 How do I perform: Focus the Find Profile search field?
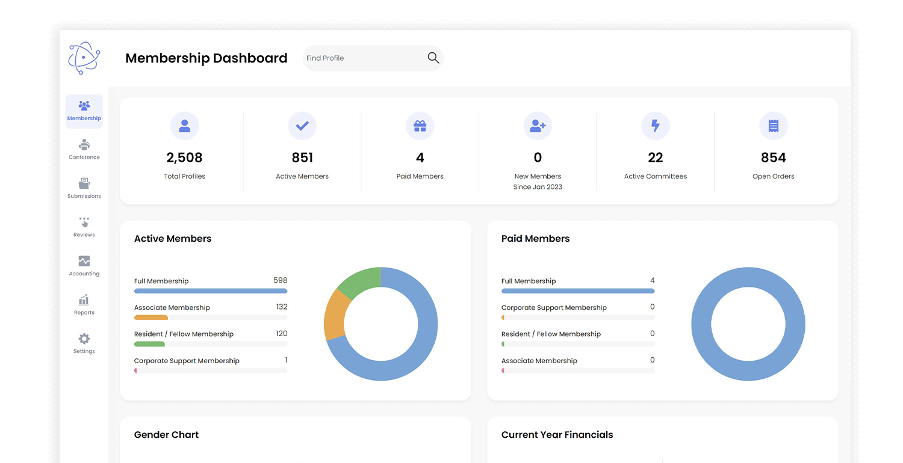click(x=373, y=58)
